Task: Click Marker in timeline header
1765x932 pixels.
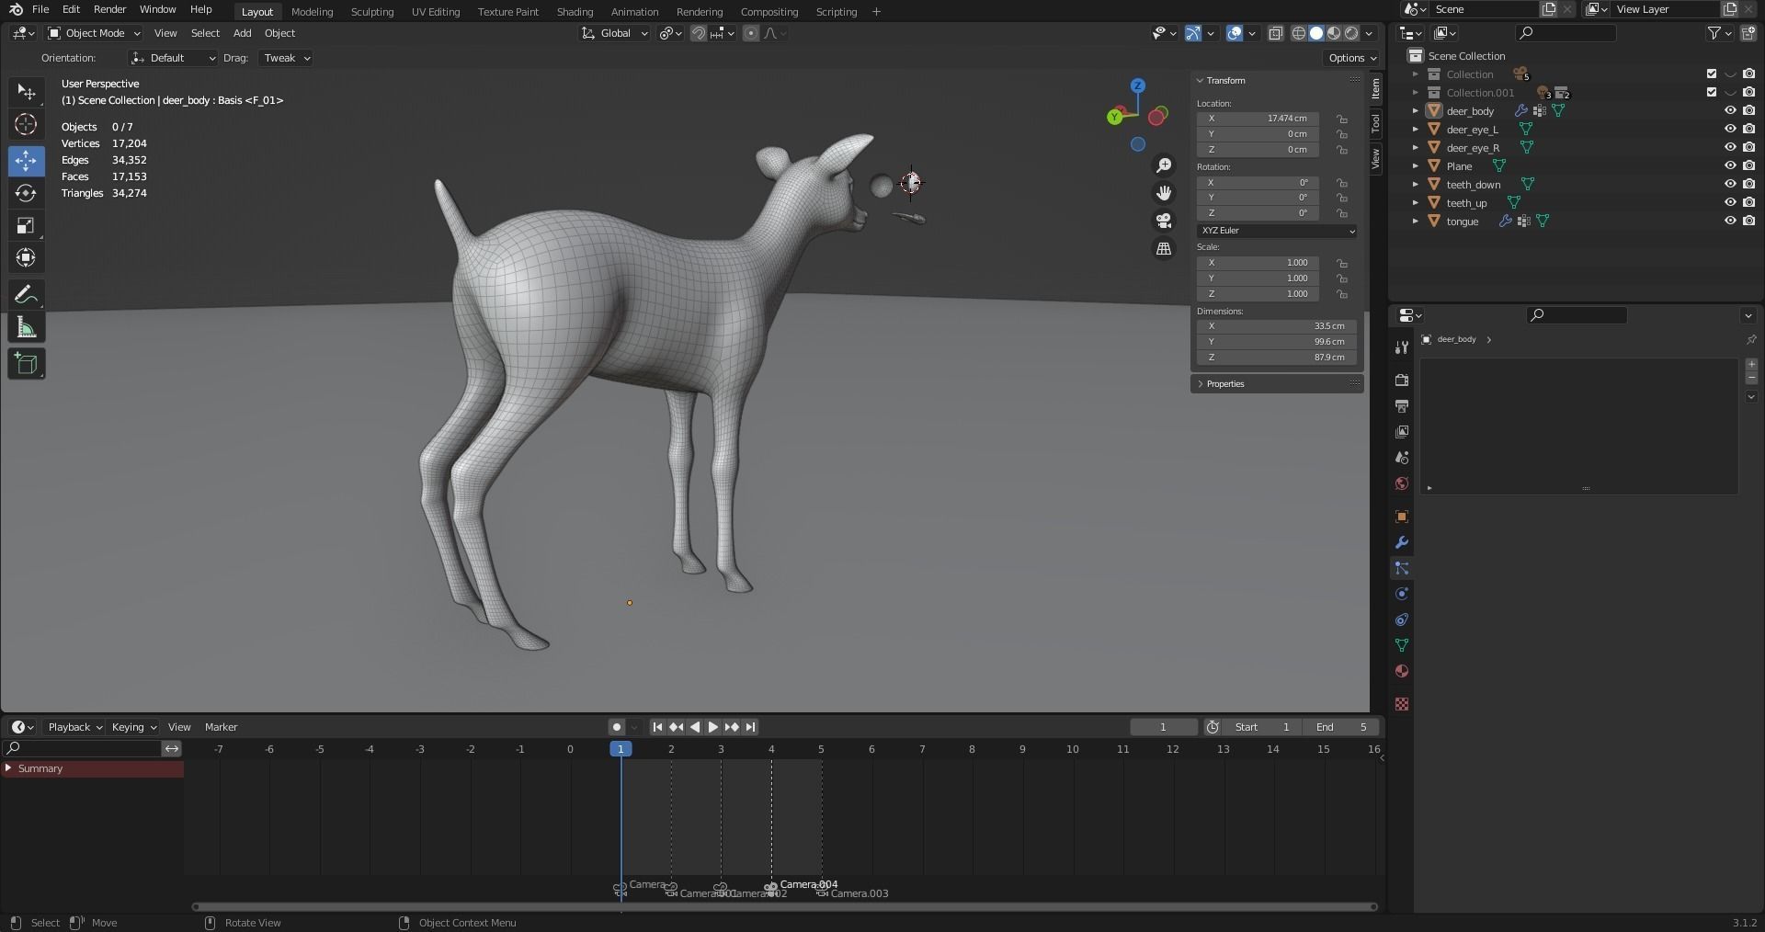Action: (221, 727)
